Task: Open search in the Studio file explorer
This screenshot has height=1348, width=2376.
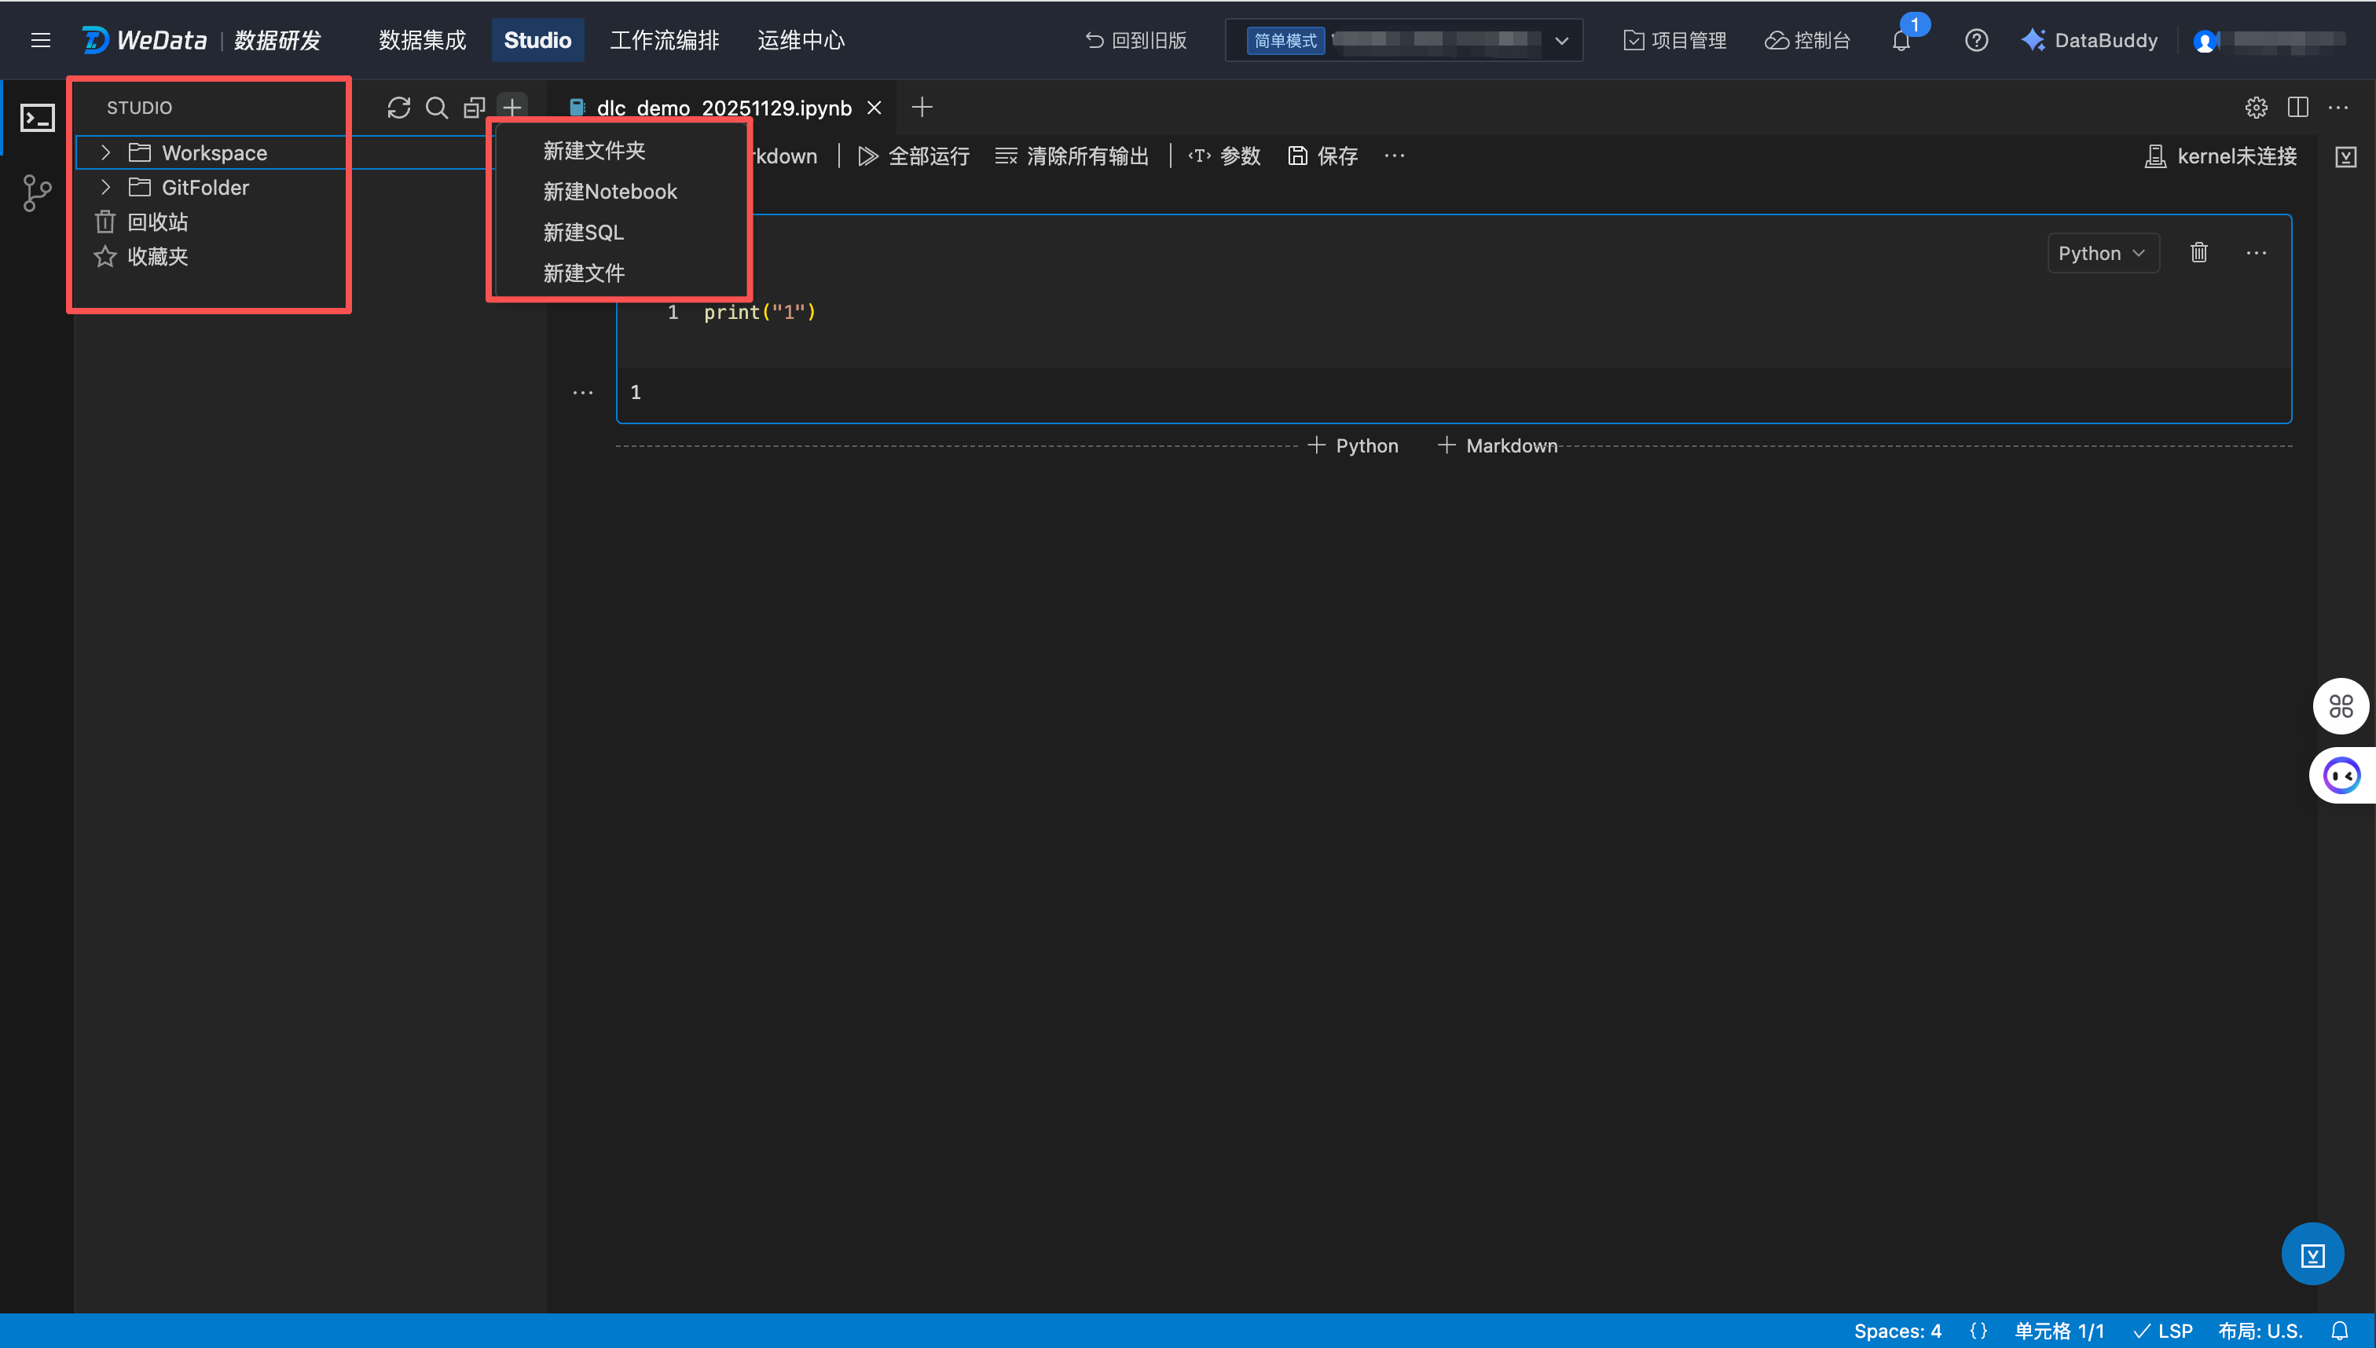Action: pos(436,108)
